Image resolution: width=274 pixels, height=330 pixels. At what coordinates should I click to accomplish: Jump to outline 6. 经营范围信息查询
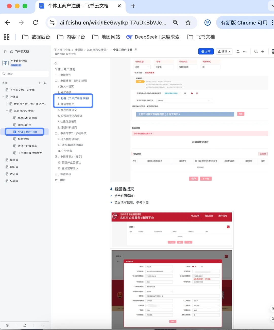pyautogui.click(x=70, y=116)
